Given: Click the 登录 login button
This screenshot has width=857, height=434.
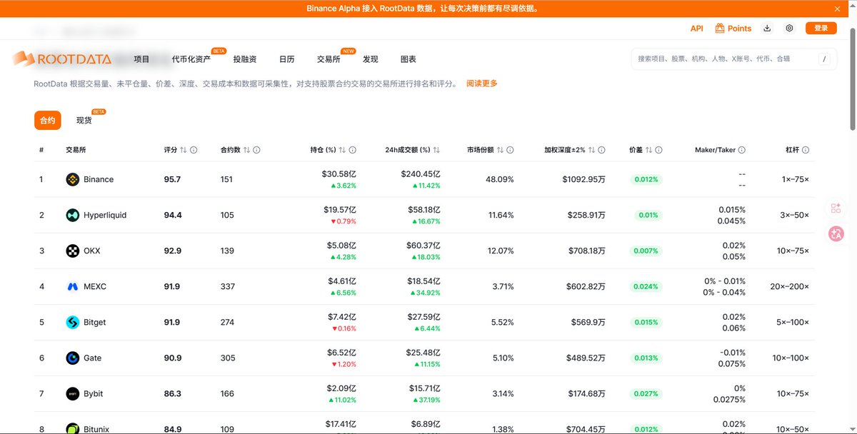Looking at the screenshot, I should [821, 28].
